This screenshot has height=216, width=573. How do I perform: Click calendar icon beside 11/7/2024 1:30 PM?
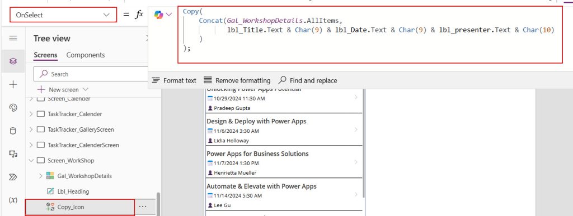tap(210, 163)
